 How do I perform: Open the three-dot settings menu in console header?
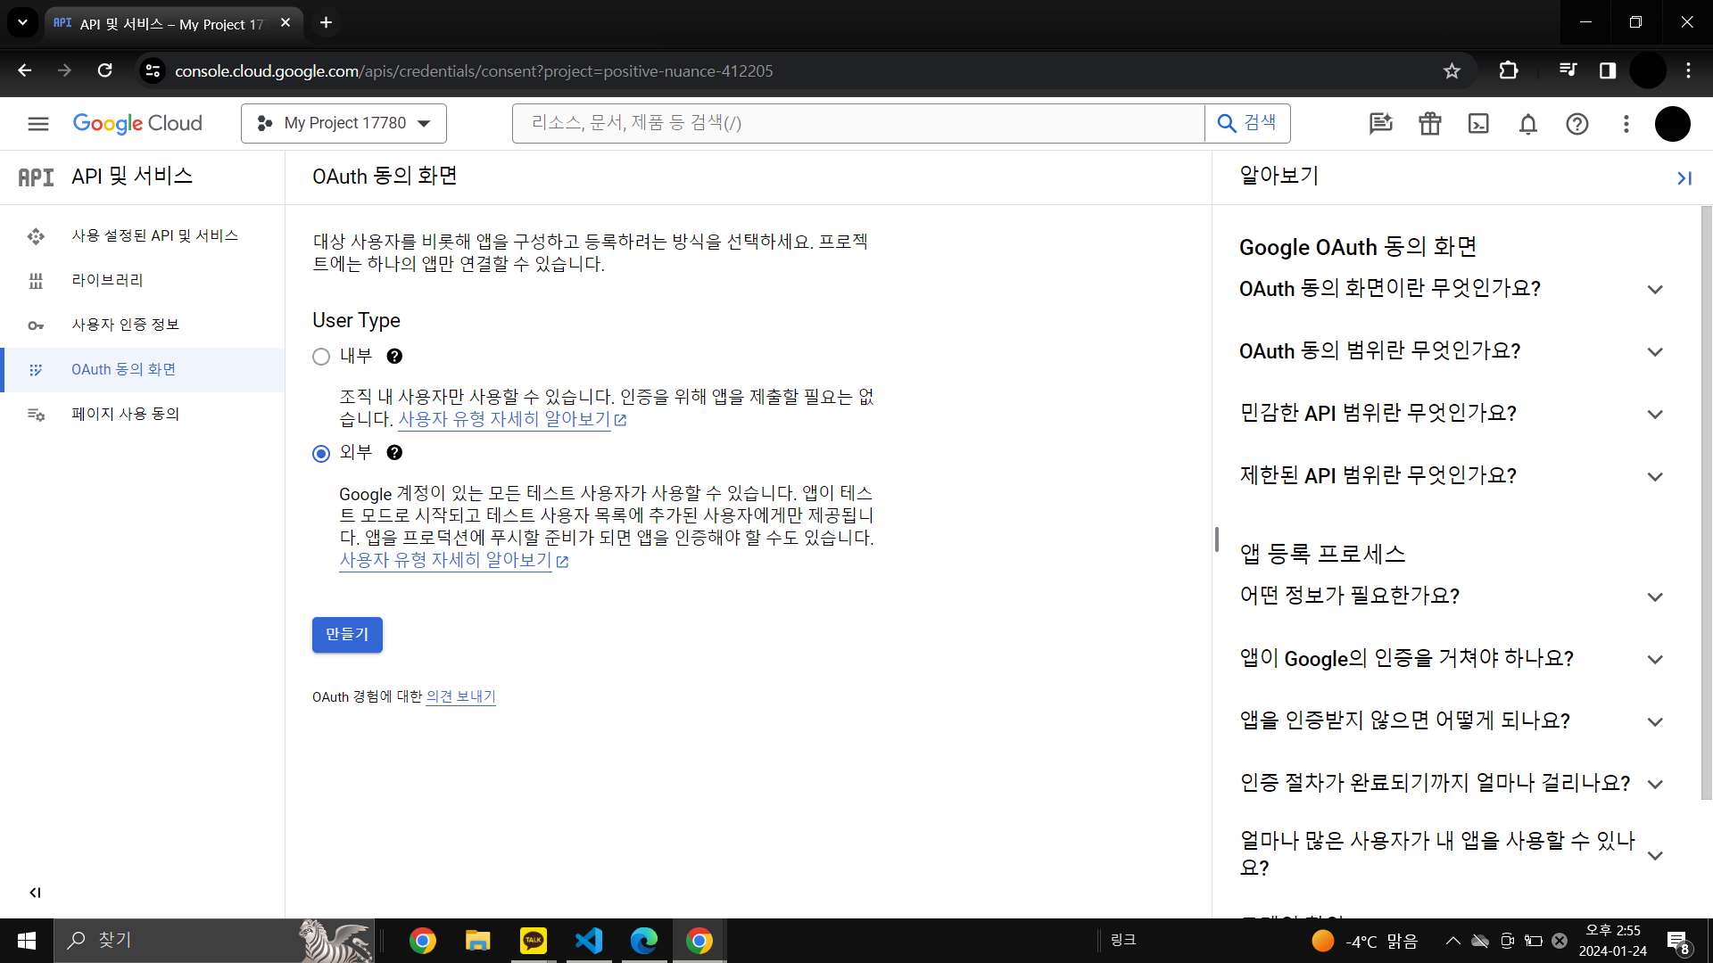click(1626, 124)
